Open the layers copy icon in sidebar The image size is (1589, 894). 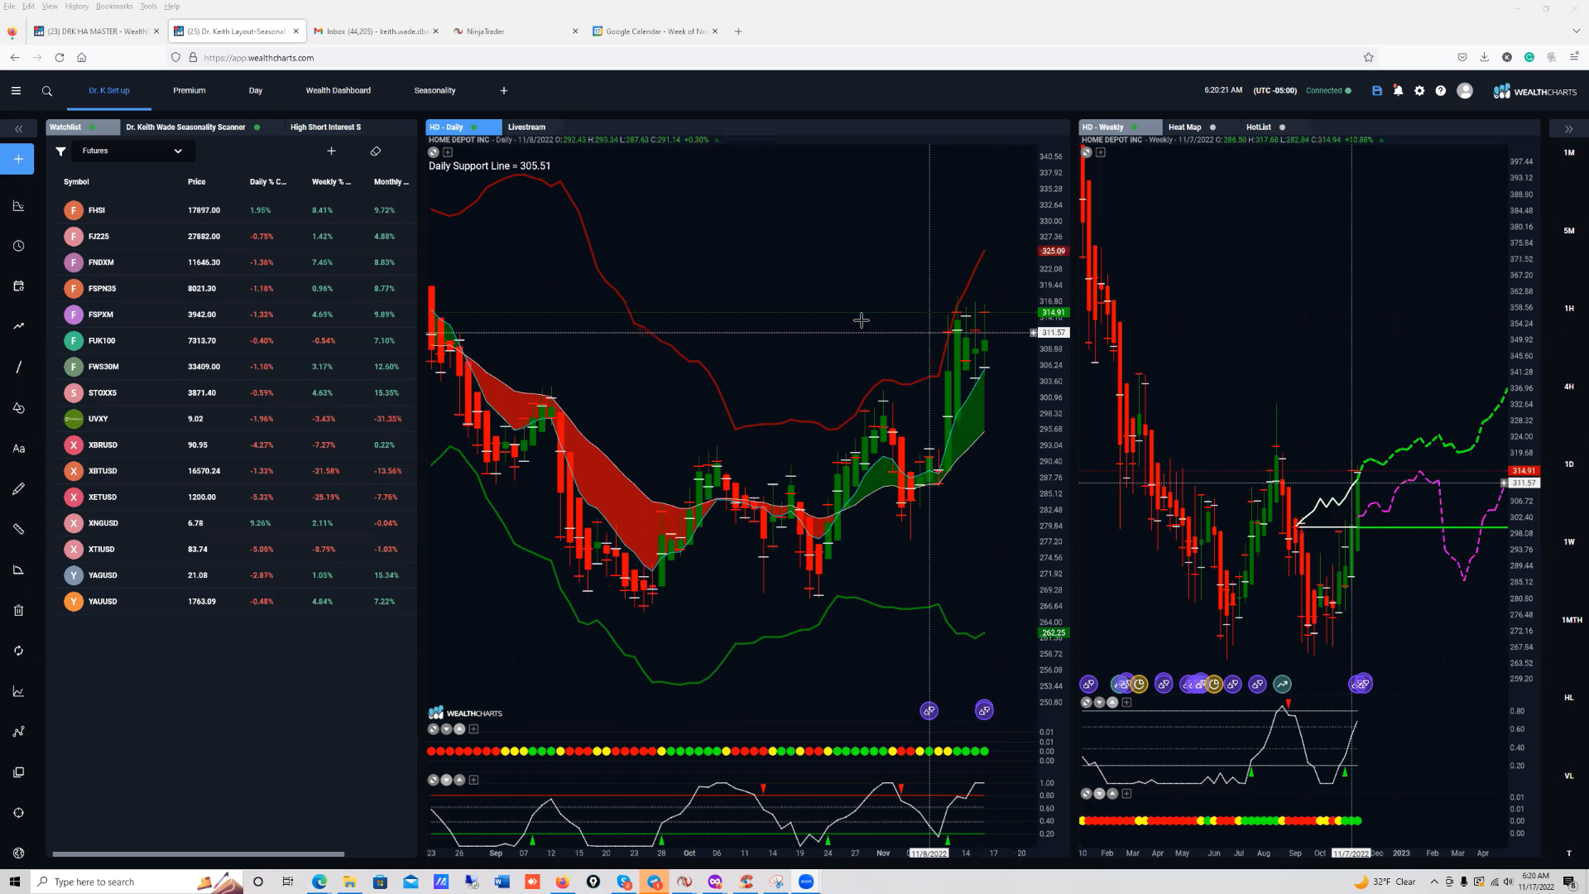[x=18, y=772]
